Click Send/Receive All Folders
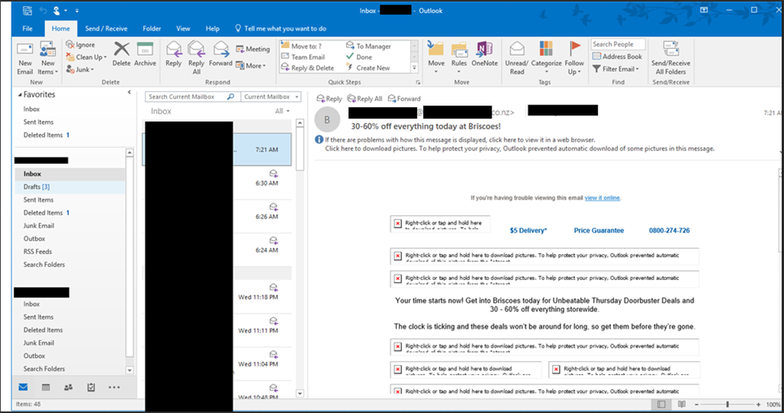The width and height of the screenshot is (784, 413). coord(671,58)
